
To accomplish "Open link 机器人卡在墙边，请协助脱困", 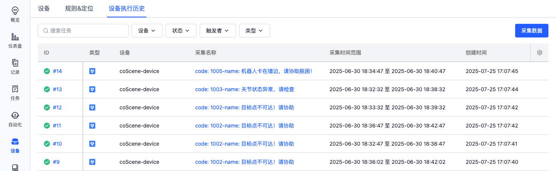I will [254, 71].
